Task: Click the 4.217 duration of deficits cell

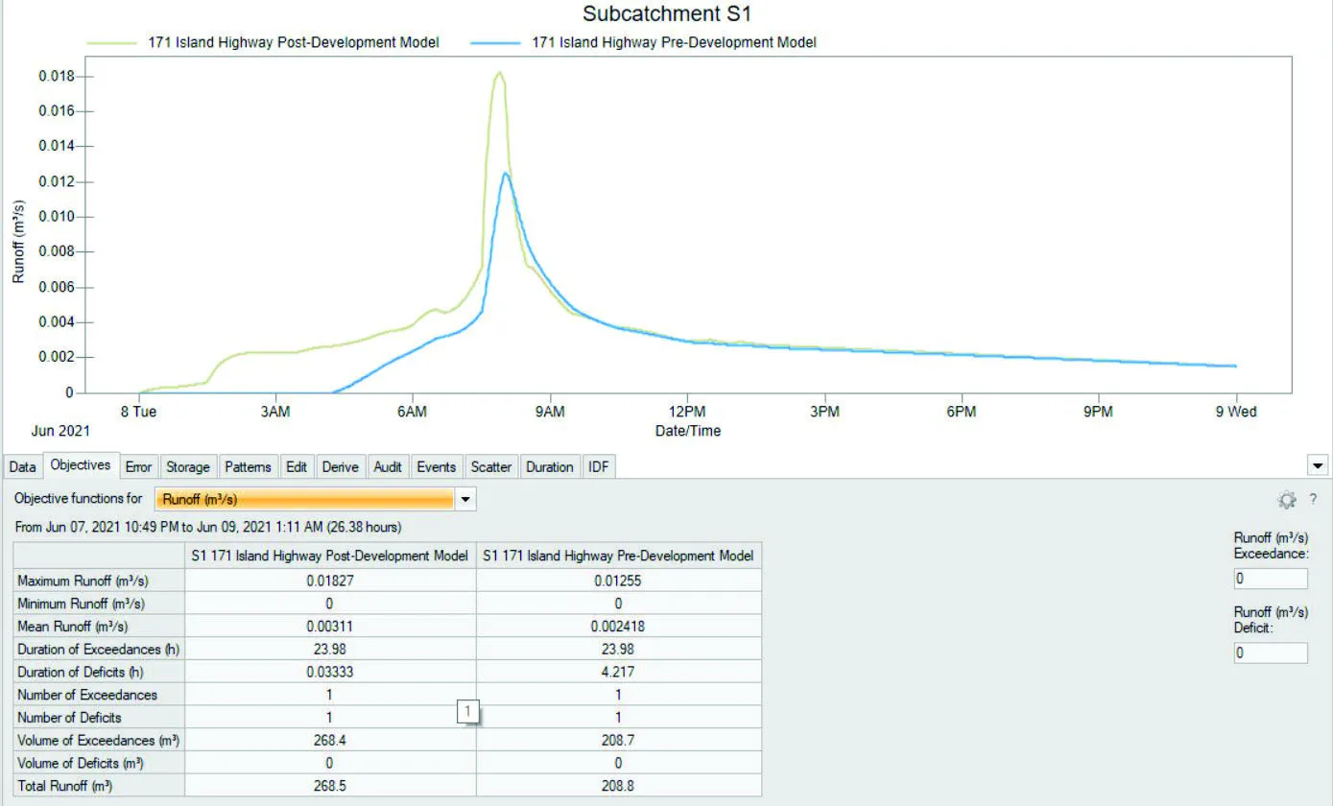Action: click(618, 672)
